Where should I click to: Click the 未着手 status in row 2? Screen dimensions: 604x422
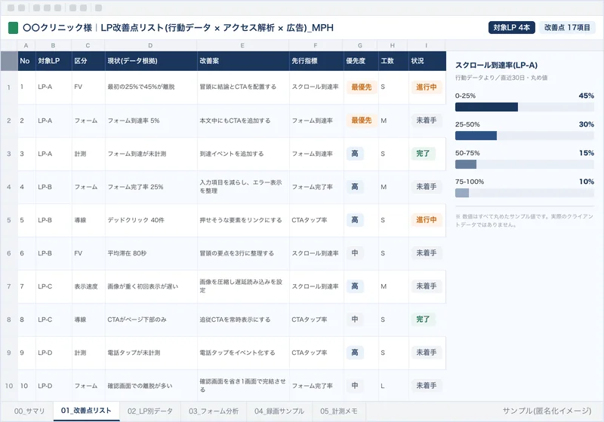point(427,121)
